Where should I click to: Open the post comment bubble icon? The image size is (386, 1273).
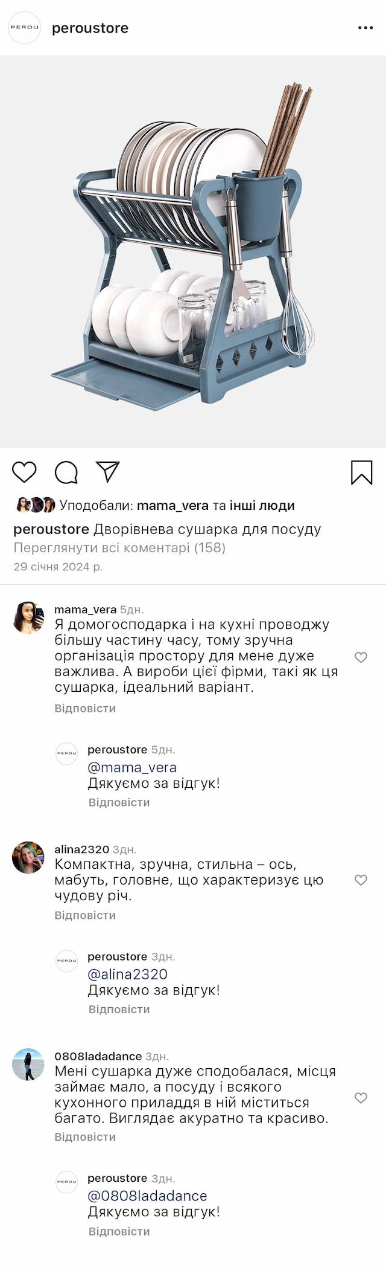coord(66,472)
